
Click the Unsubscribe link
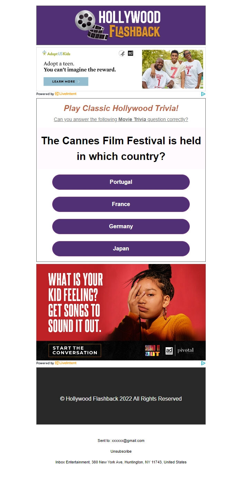(x=121, y=451)
